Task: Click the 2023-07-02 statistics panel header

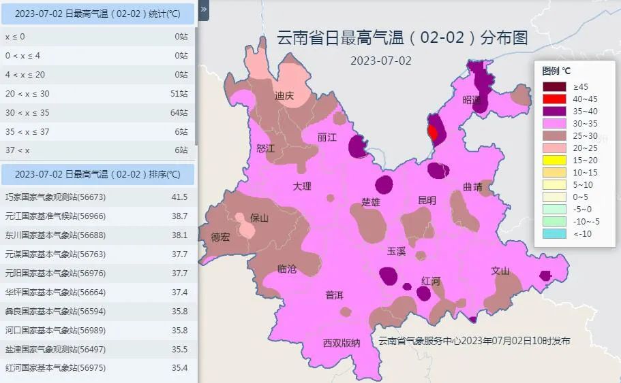Action: tap(98, 14)
